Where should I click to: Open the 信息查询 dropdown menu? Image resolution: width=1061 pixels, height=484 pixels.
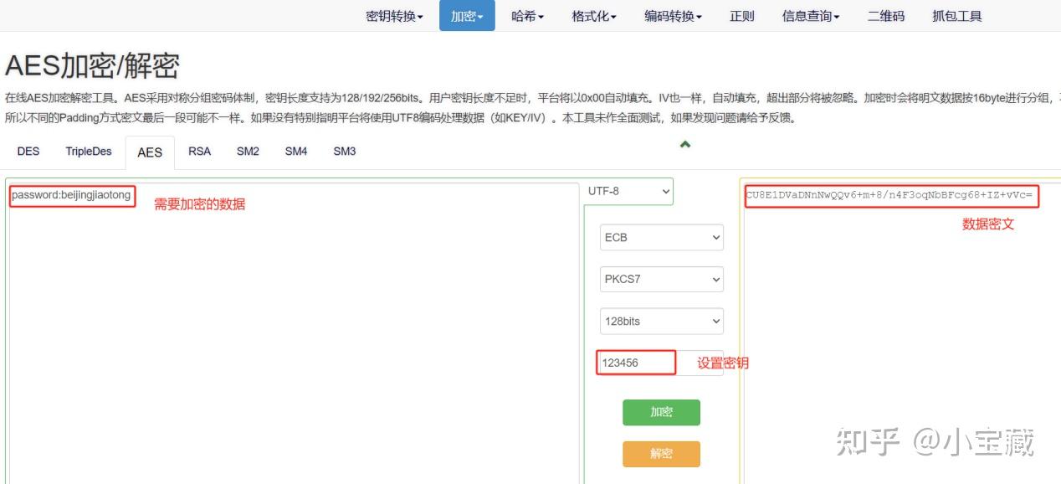(809, 15)
